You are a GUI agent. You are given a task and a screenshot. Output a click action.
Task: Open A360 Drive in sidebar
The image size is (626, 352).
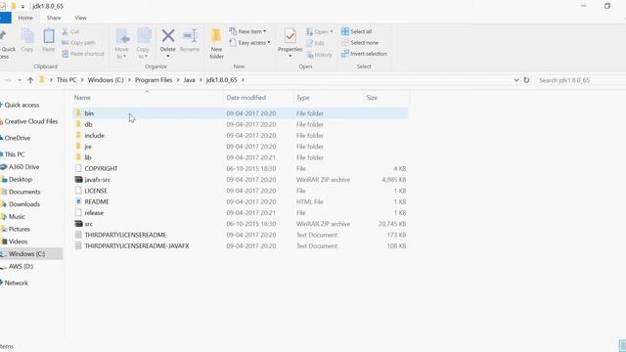[x=23, y=167]
